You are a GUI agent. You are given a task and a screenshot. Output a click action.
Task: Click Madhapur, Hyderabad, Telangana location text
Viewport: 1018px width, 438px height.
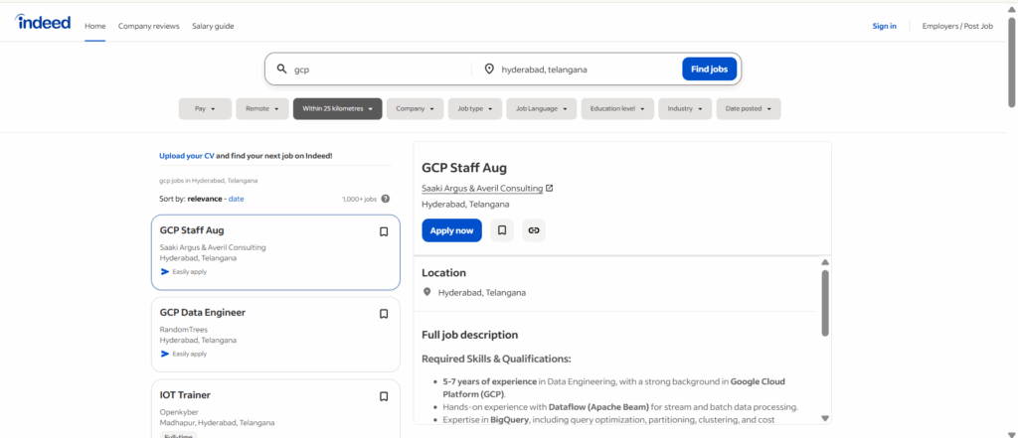pyautogui.click(x=217, y=422)
